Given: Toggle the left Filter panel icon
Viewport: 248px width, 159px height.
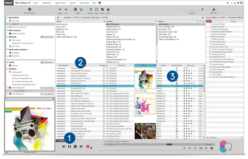Looking at the screenshot, I should (75, 10).
